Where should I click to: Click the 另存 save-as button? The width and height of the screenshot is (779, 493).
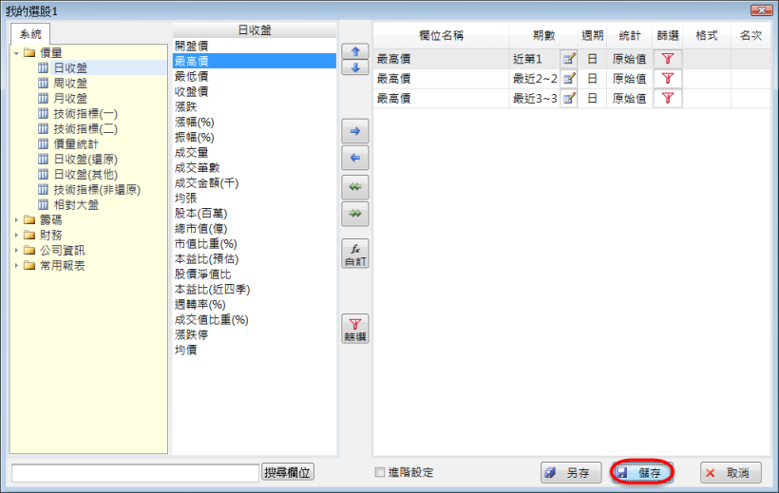click(x=571, y=472)
